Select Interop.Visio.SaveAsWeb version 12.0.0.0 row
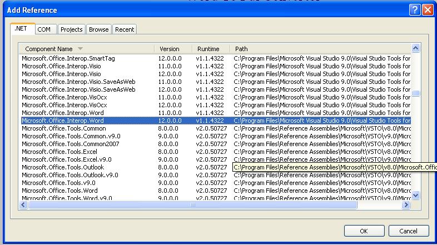Screen dimensions: 437x245 (x=215, y=89)
